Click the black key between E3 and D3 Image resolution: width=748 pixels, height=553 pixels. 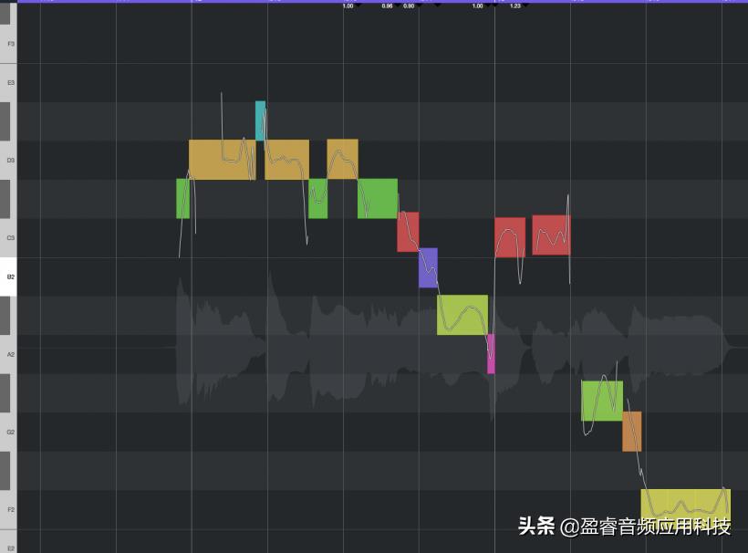tap(5, 121)
